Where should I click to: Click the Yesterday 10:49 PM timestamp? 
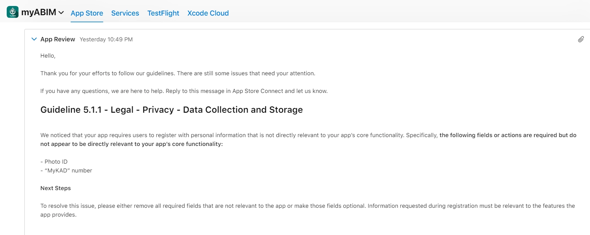coord(106,39)
